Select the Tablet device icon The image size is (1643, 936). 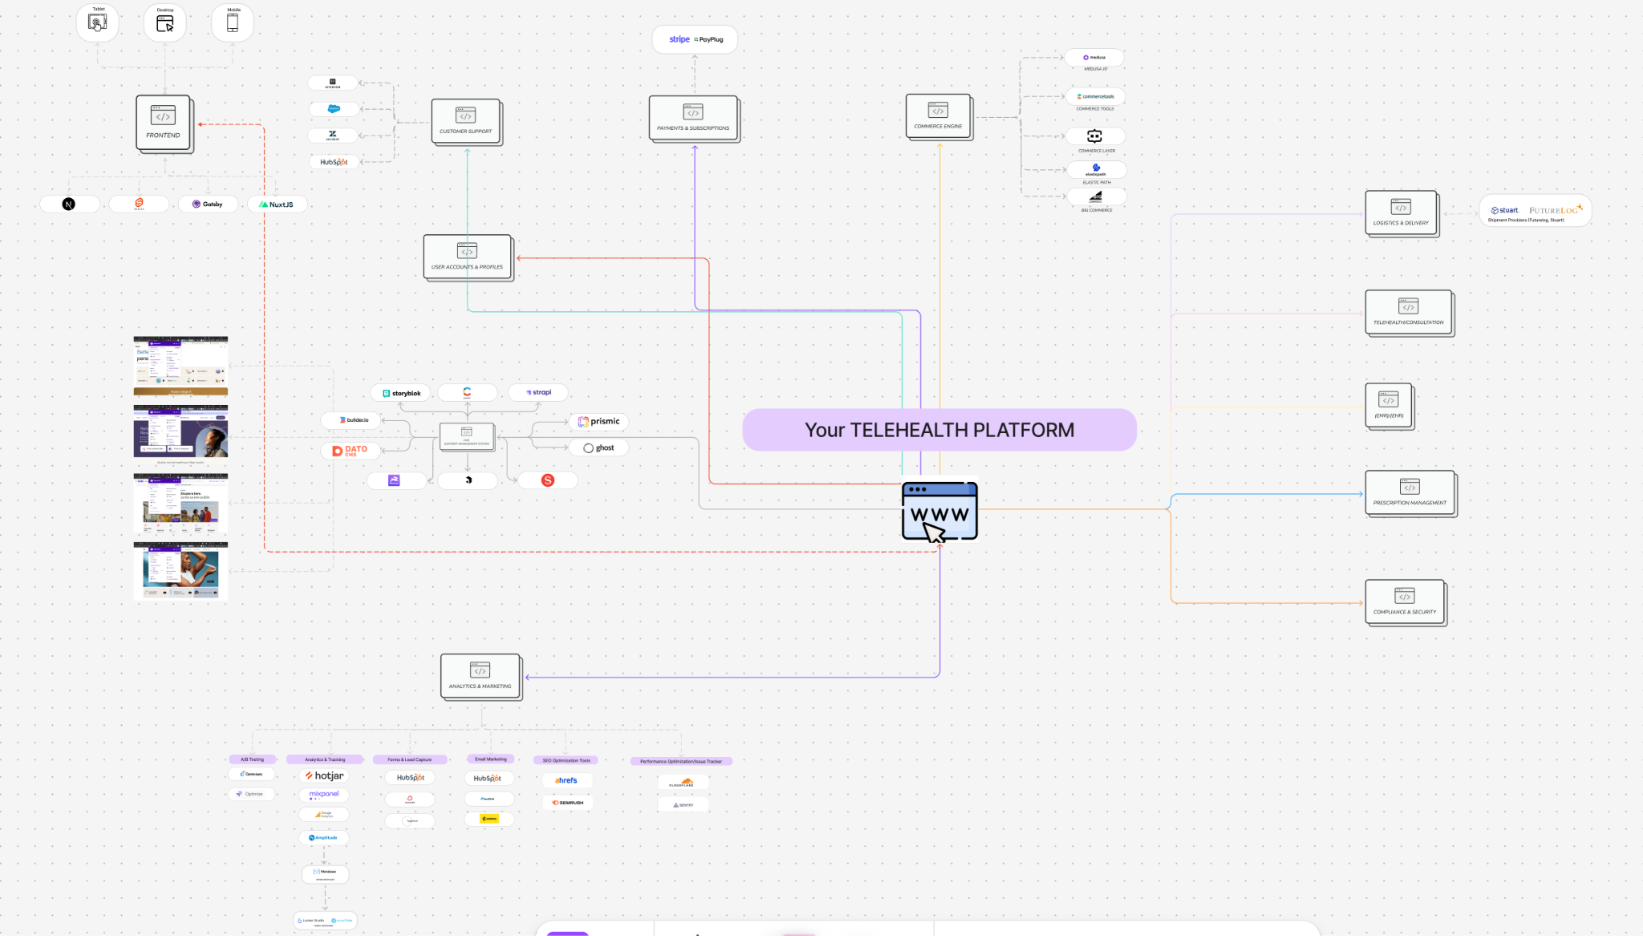coord(98,22)
